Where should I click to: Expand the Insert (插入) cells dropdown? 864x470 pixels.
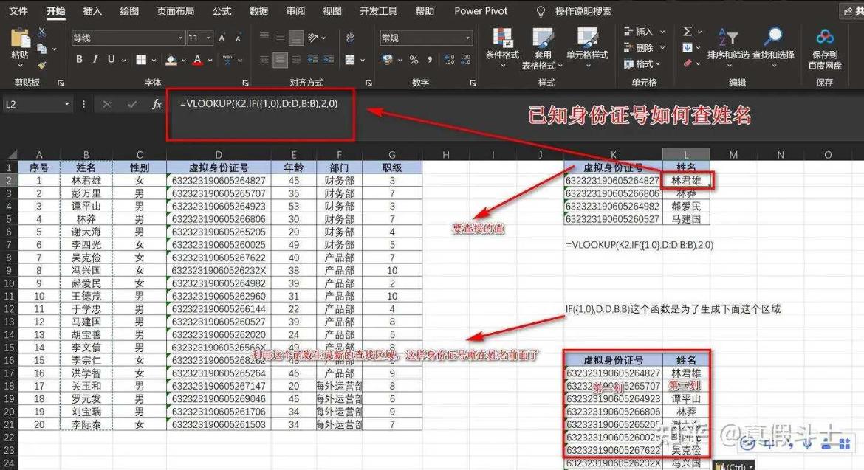click(662, 32)
